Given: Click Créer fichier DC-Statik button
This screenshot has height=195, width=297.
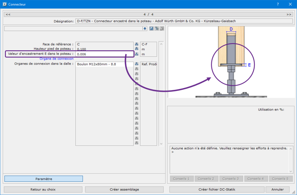Looking at the screenshot, I should [x=216, y=190].
